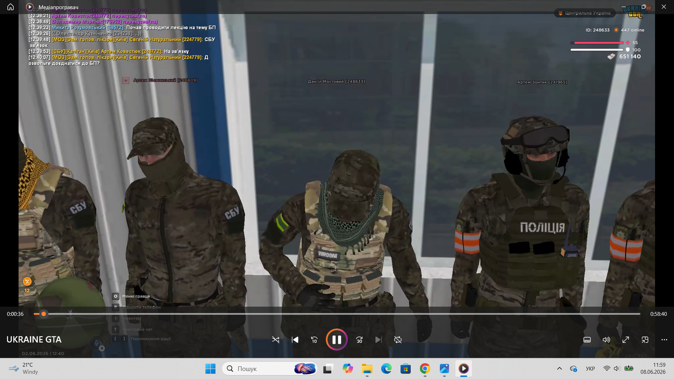The width and height of the screenshot is (674, 379).
Task: Click the total duration 0:58:40
Action: coord(658,314)
